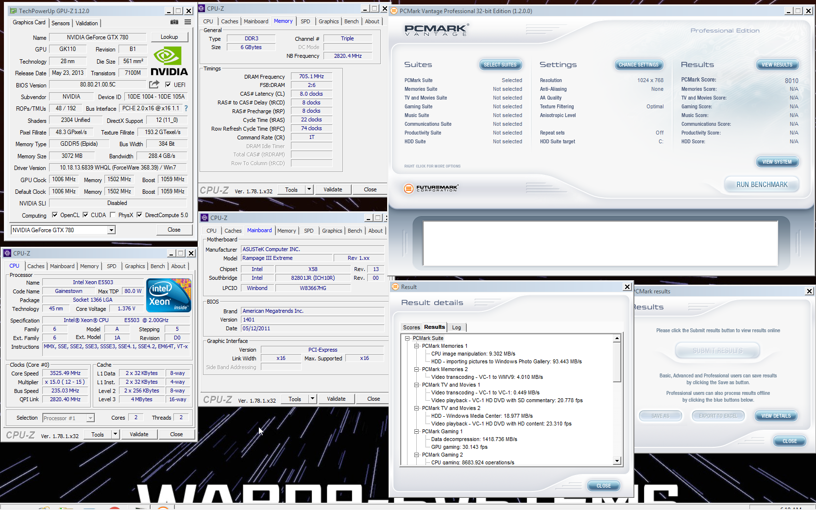The width and height of the screenshot is (816, 510).
Task: Select 'GPU gaming: 30.143 fps' row
Action: click(459, 447)
